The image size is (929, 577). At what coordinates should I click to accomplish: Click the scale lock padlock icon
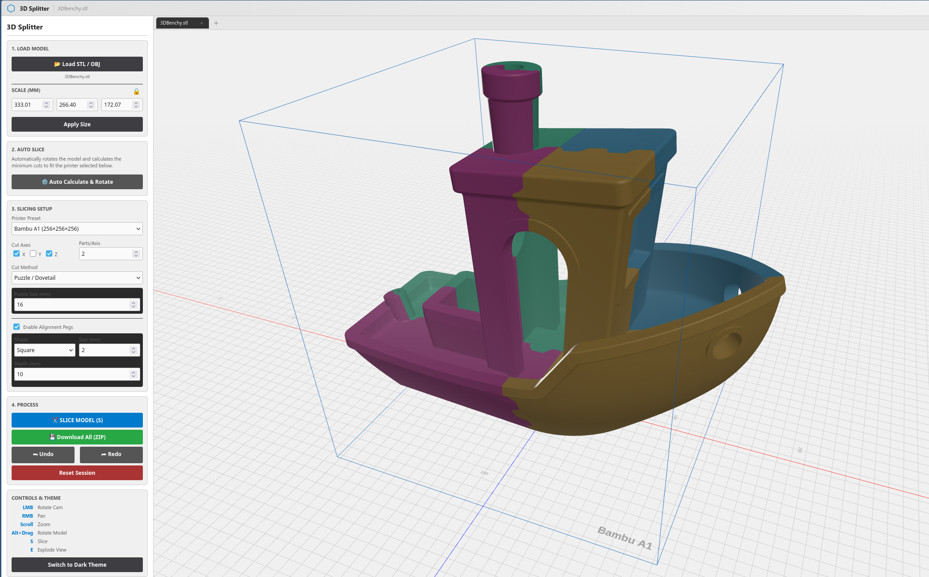(136, 91)
